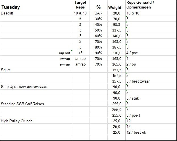Image resolution: width=177 pixels, height=141 pixels.
Task: Select the Weight column header cell
Action: tap(115, 7)
